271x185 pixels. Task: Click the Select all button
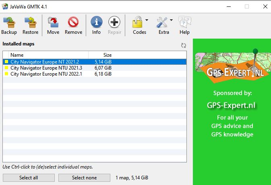pos(29,178)
